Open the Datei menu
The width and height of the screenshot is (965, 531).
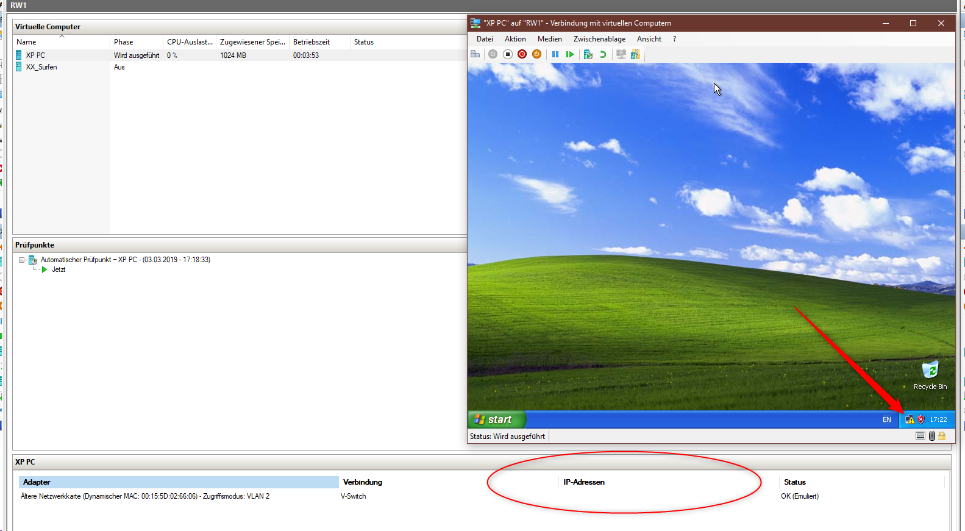tap(485, 39)
